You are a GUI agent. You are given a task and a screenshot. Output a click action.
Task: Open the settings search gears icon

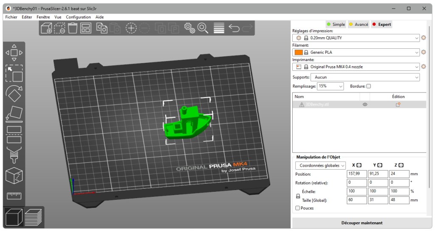[x=189, y=28]
